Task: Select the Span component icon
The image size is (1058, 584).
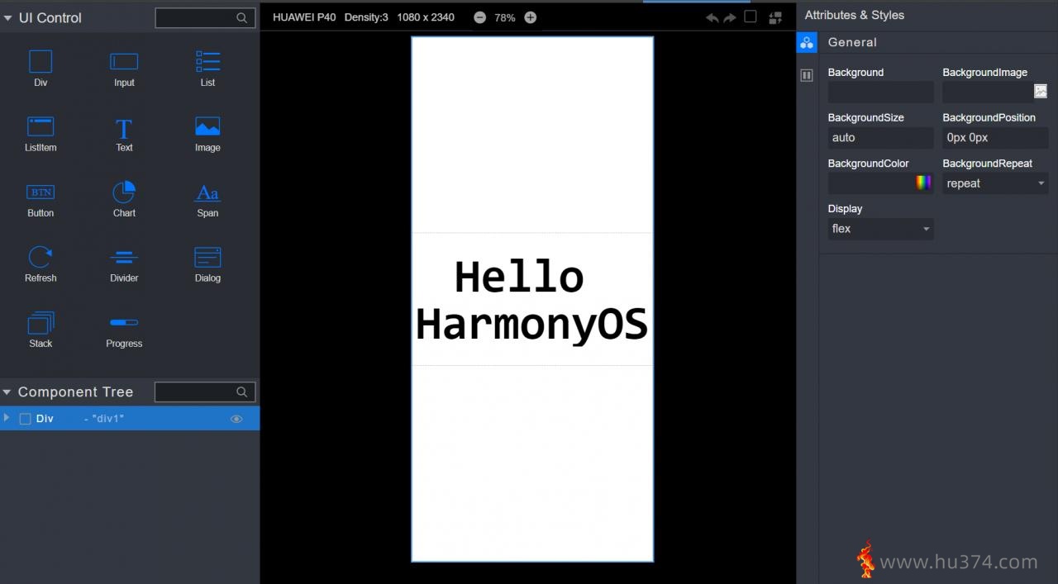Action: [x=207, y=192]
